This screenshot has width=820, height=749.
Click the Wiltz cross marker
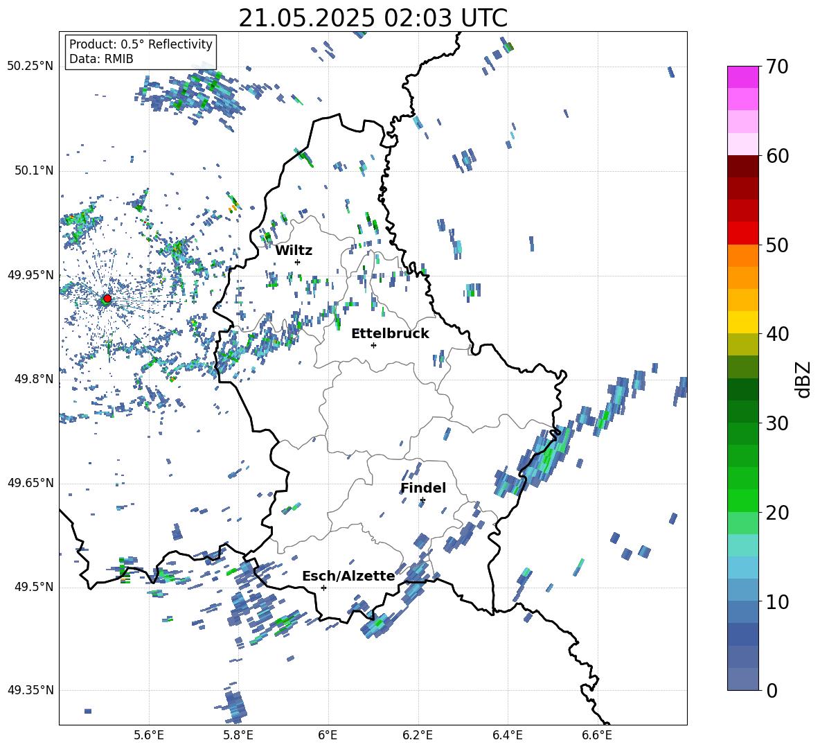(298, 262)
